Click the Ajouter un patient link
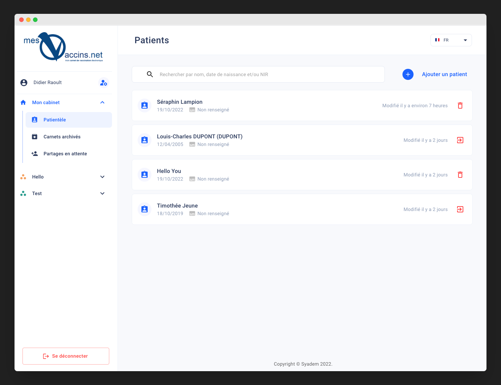This screenshot has width=501, height=385. coord(444,74)
